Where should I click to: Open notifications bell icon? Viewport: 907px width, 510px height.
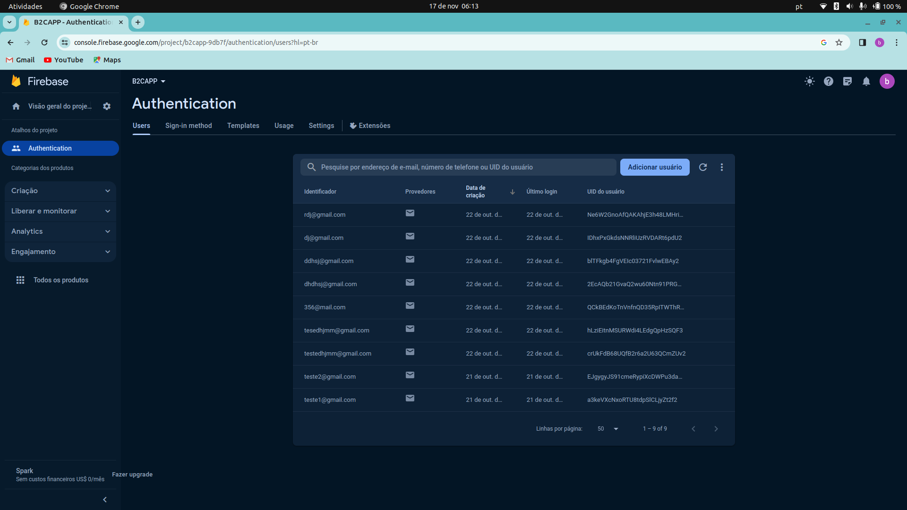click(x=866, y=81)
